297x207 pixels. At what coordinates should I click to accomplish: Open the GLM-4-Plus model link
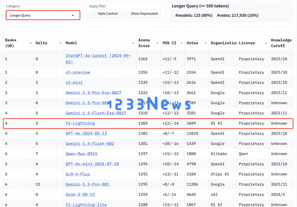[78, 174]
